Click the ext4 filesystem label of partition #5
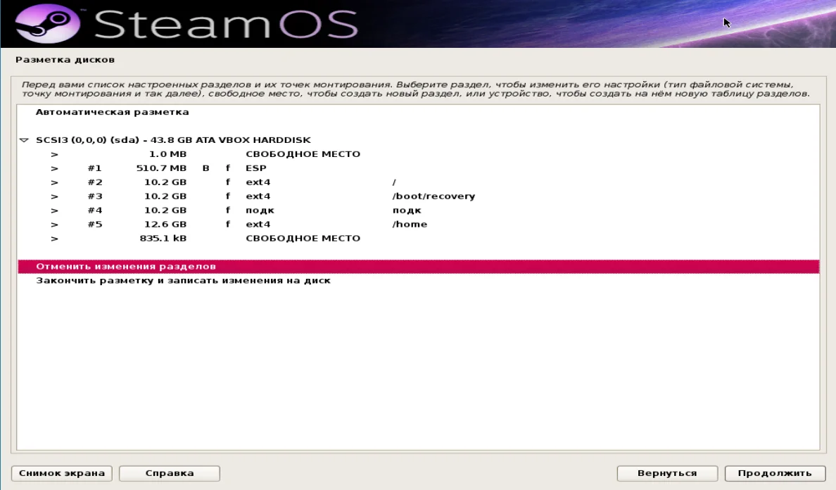This screenshot has height=490, width=836. [x=258, y=225]
